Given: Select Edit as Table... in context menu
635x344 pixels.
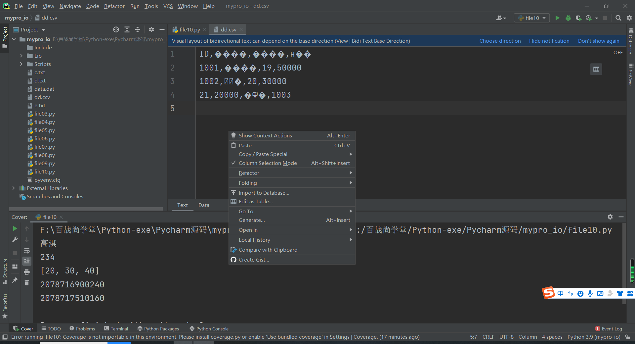Looking at the screenshot, I should click(x=292, y=201).
